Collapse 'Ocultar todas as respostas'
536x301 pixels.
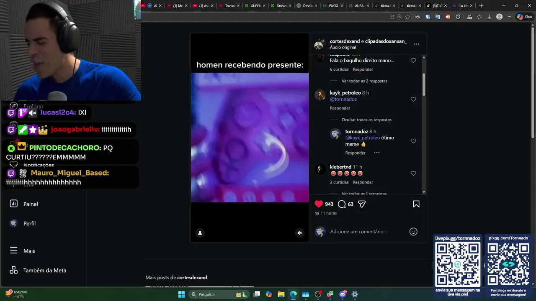366,120
